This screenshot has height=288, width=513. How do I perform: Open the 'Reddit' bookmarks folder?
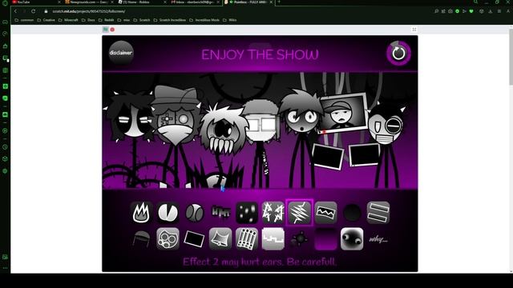tap(107, 20)
